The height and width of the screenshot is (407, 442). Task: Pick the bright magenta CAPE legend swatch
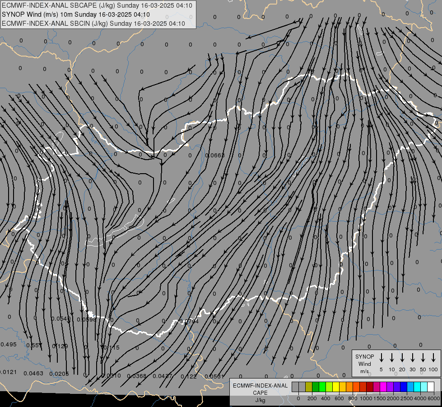tap(384, 387)
